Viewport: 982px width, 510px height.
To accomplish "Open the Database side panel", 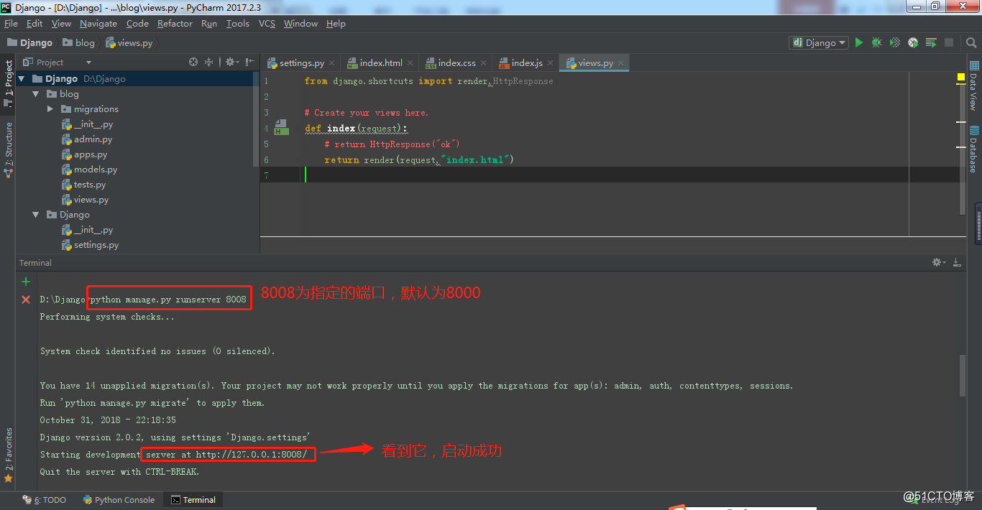I will point(974,149).
